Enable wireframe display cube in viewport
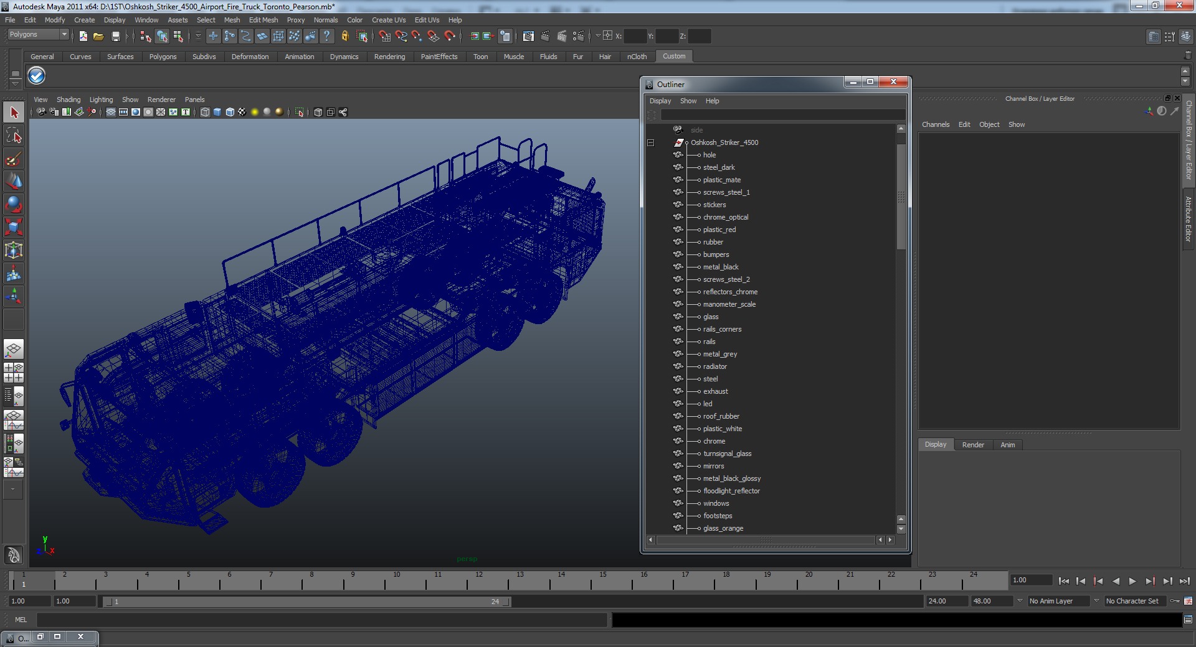Viewport: 1196px width, 647px height. coord(205,112)
